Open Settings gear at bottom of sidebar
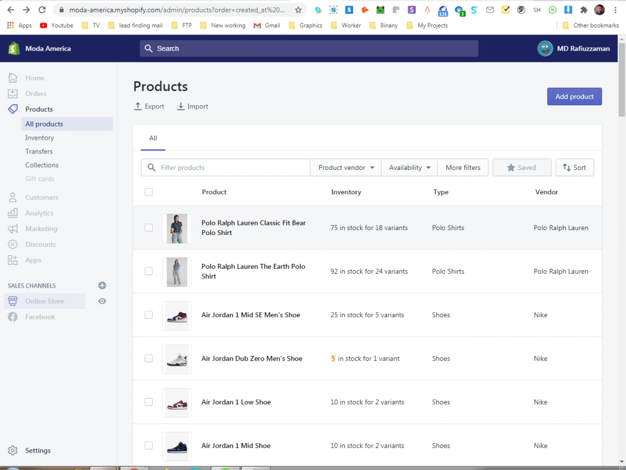Image resolution: width=626 pixels, height=470 pixels. click(13, 451)
